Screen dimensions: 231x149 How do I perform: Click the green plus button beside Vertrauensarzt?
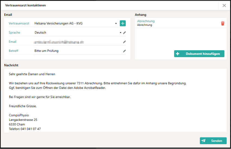point(123,23)
